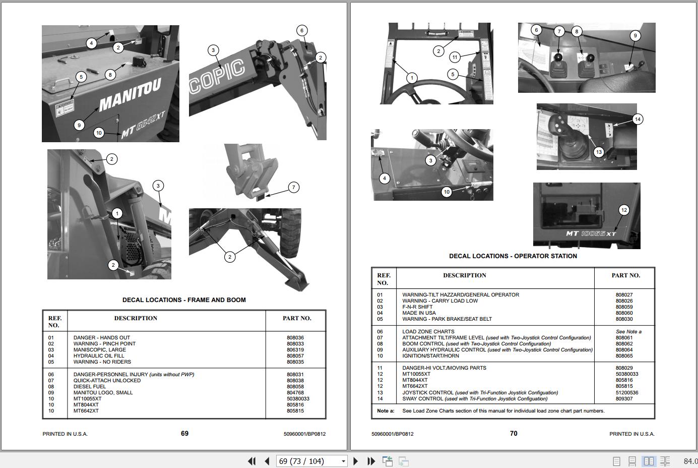Click part number 808027
The height and width of the screenshot is (468, 698).
pyautogui.click(x=624, y=295)
